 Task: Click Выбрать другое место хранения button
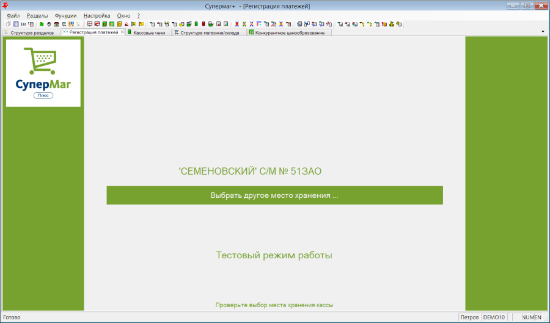(274, 195)
